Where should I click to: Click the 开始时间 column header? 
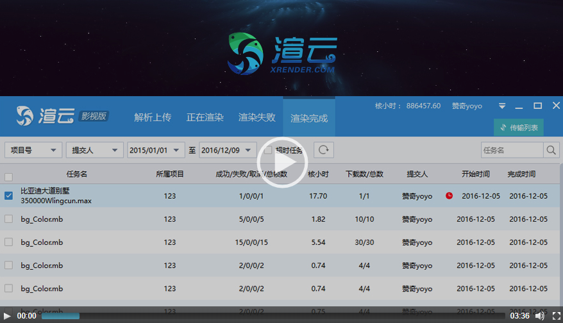tap(476, 174)
